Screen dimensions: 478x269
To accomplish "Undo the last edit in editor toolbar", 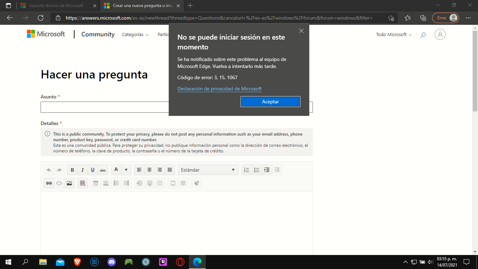I will click(x=49, y=170).
